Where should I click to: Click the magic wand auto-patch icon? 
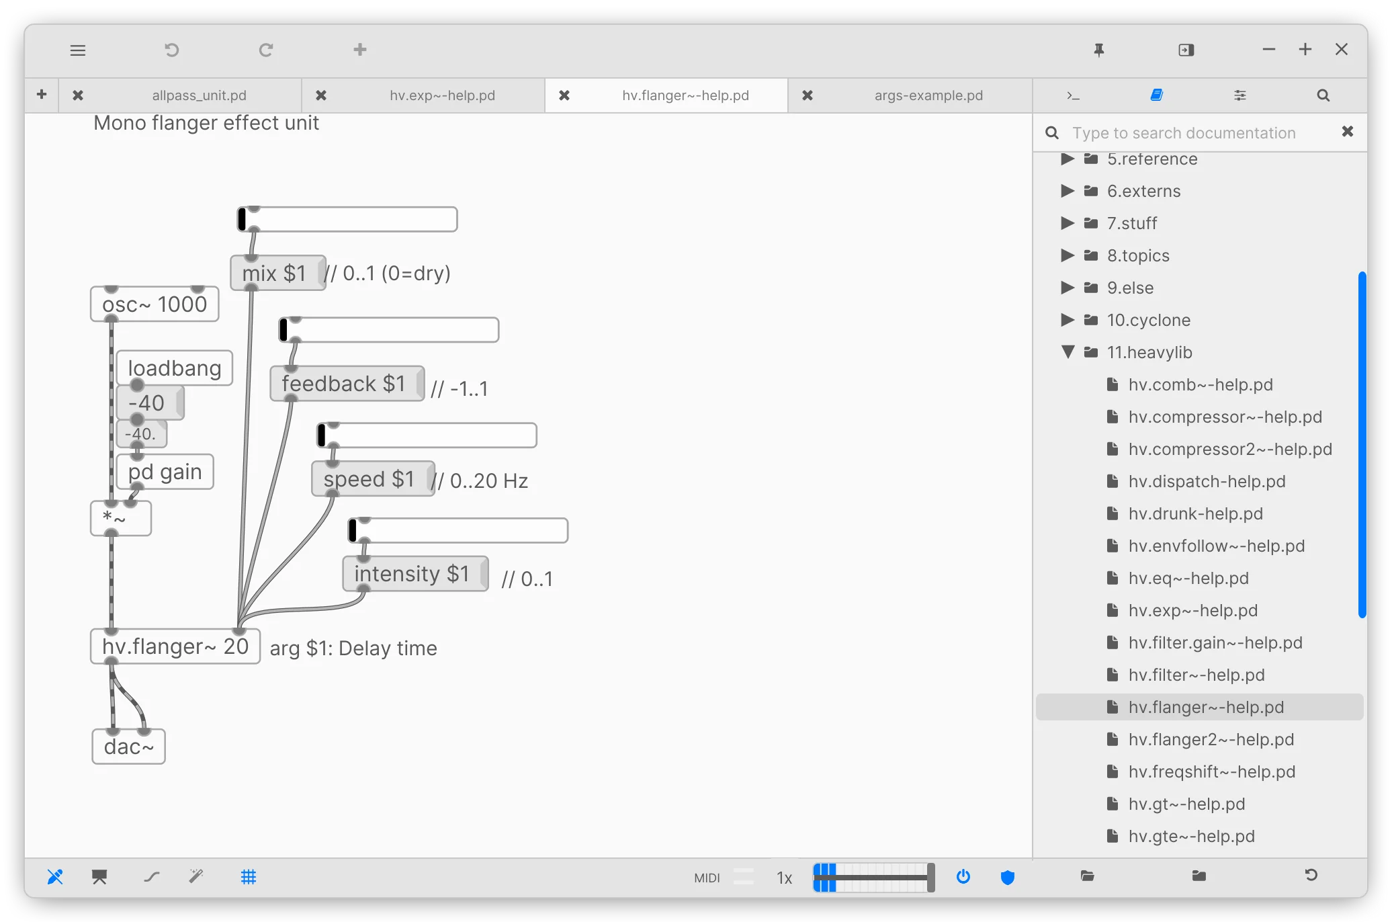196,876
